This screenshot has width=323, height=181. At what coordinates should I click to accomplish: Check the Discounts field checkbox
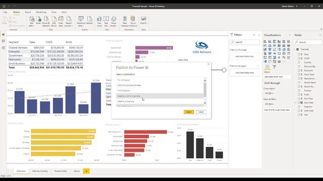(299, 70)
